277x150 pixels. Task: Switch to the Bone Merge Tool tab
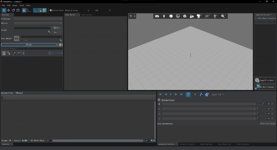point(224,144)
